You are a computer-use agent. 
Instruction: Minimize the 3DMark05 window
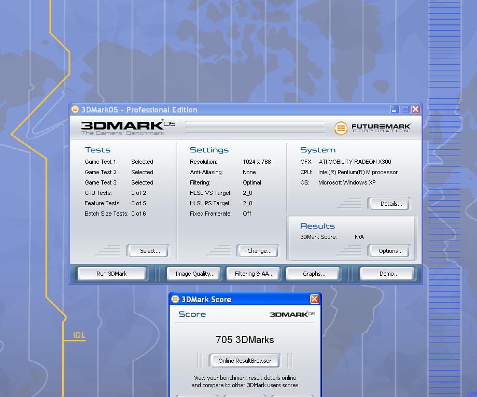395,109
